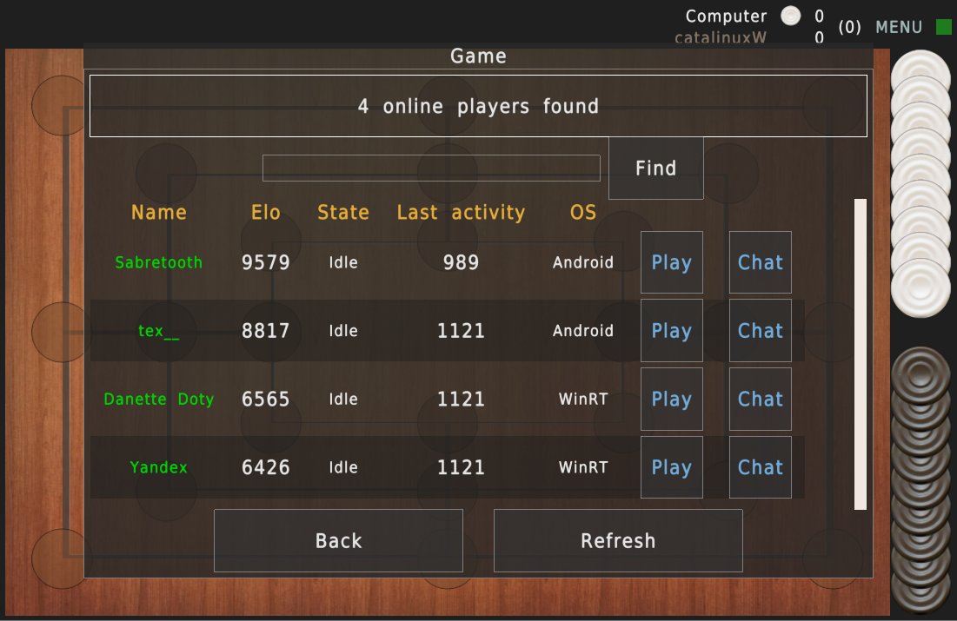The height and width of the screenshot is (621, 957).
Task: Click the green status square near MENU
Action: click(x=944, y=27)
